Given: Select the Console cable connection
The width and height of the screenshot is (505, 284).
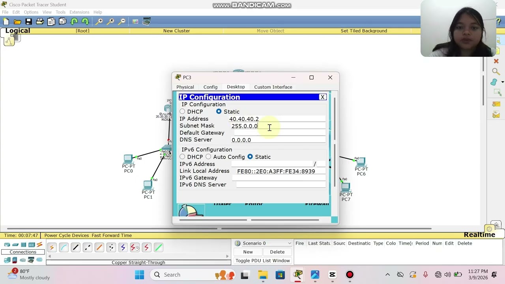Looking at the screenshot, I should (64, 247).
